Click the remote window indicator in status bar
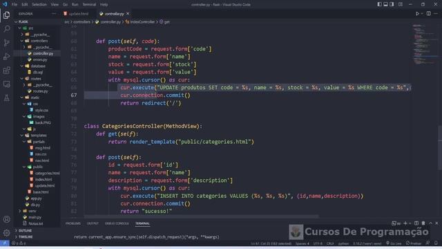 5,243
